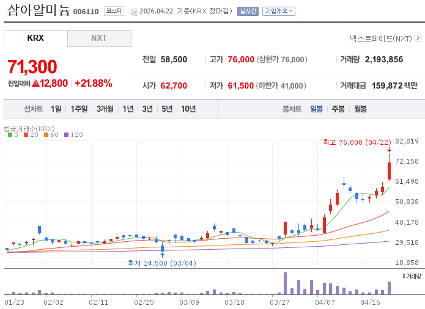Click the purple 거래량 volume legend swatch
425x309 pixels.
tap(404, 276)
